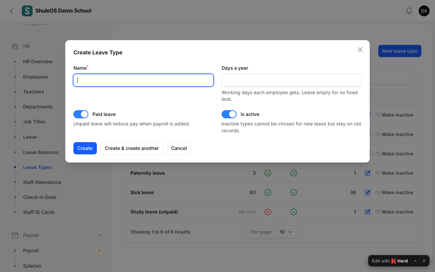Open the notifications bell
Viewport: 435px width, 272px height.
pos(409,11)
